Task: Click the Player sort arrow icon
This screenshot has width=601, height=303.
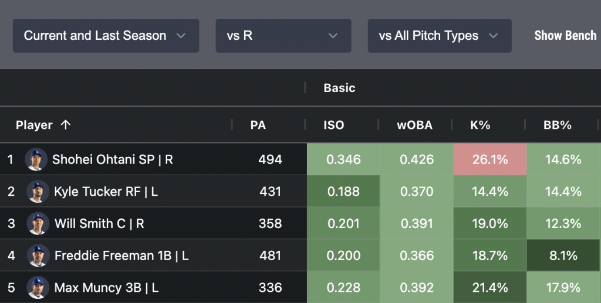Action: [66, 125]
